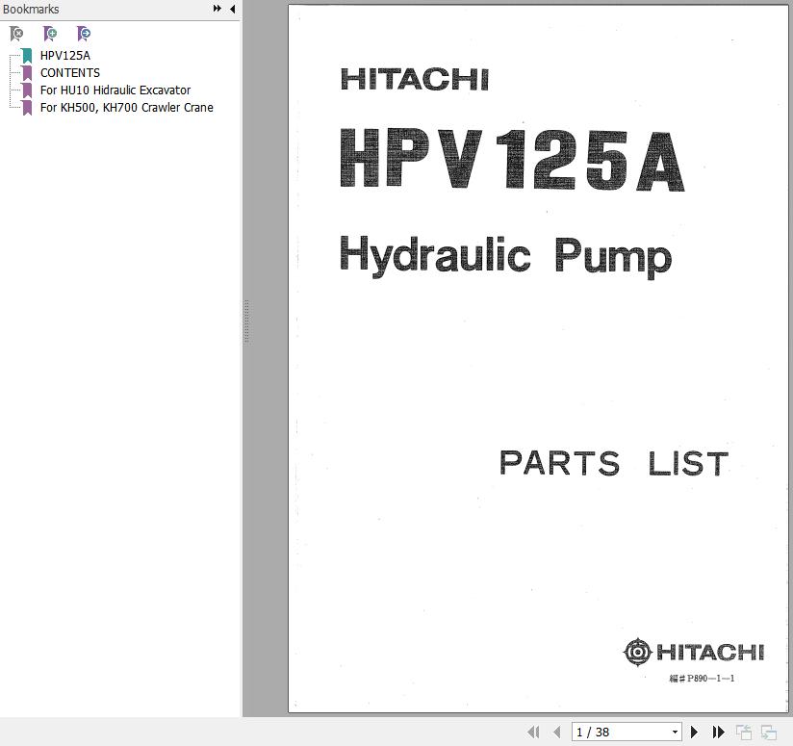This screenshot has width=793, height=746.
Task: Click the P890-1-1 document code
Action: tap(702, 679)
